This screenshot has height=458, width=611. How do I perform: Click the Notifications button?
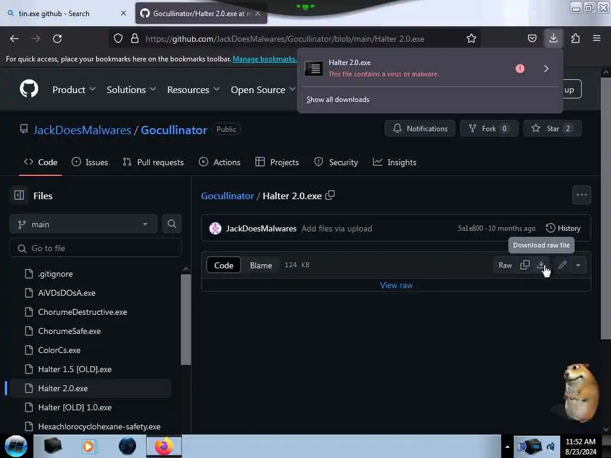pos(419,129)
